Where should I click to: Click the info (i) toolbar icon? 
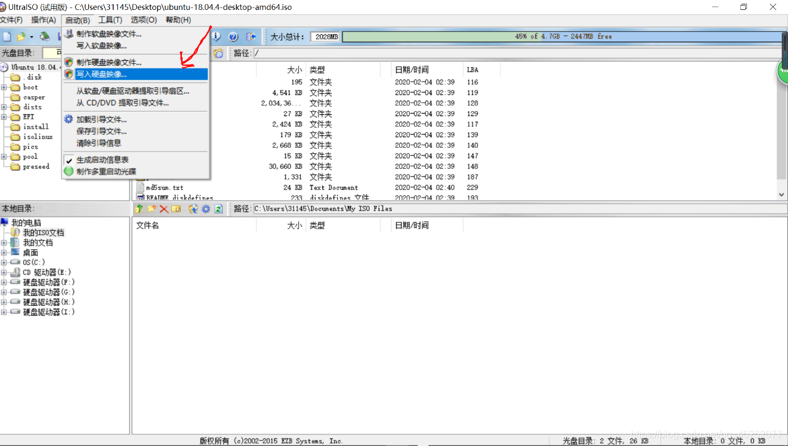[x=217, y=37]
